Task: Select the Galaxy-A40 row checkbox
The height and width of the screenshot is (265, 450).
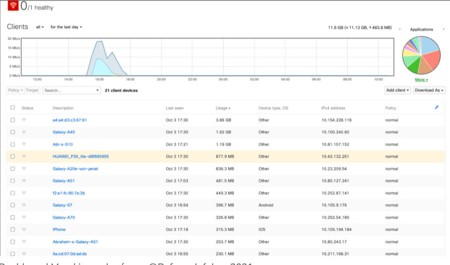Action: pyautogui.click(x=12, y=132)
